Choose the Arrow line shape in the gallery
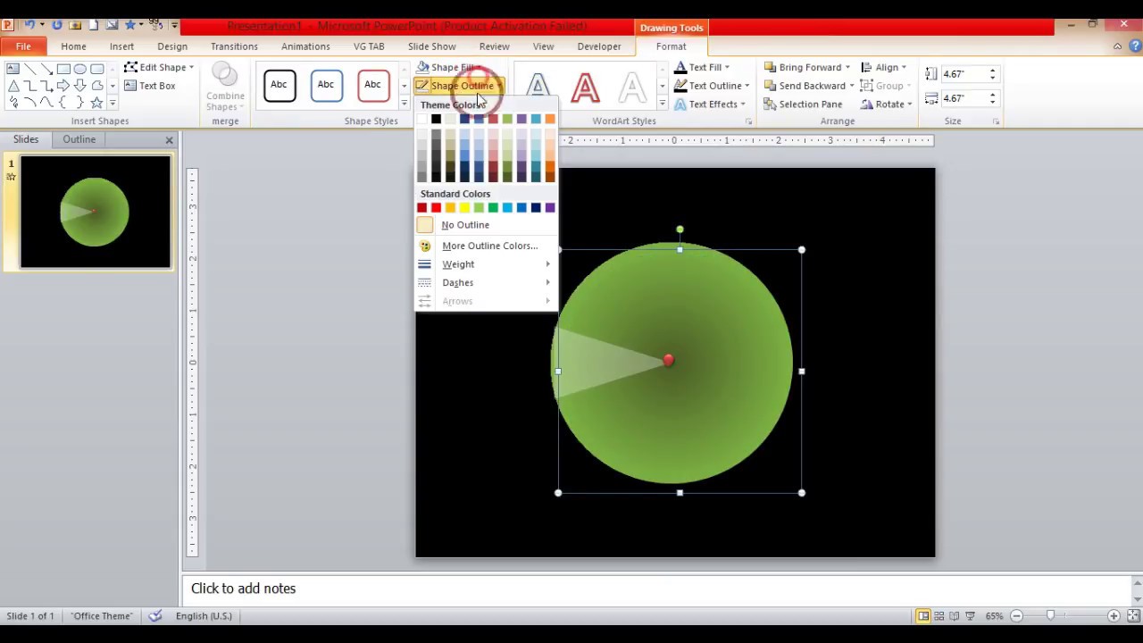Screen dimensions: 1143x643 [46, 69]
